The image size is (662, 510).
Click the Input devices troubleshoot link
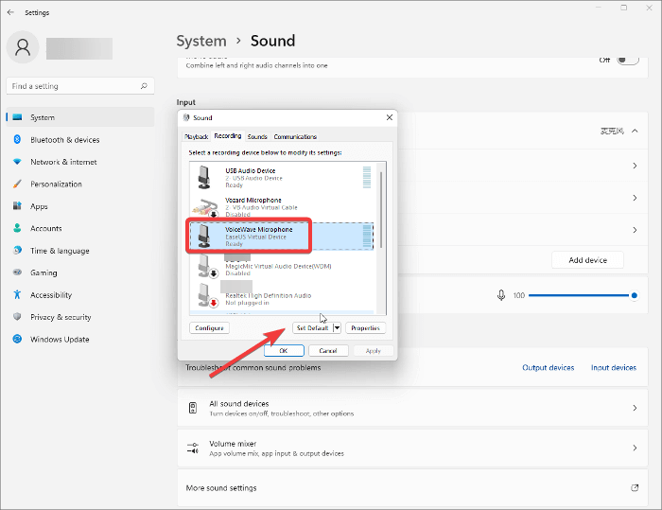point(613,367)
